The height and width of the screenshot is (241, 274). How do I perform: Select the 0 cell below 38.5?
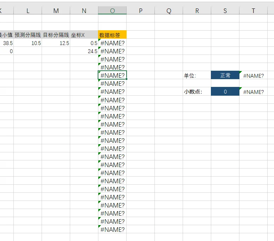point(7,51)
